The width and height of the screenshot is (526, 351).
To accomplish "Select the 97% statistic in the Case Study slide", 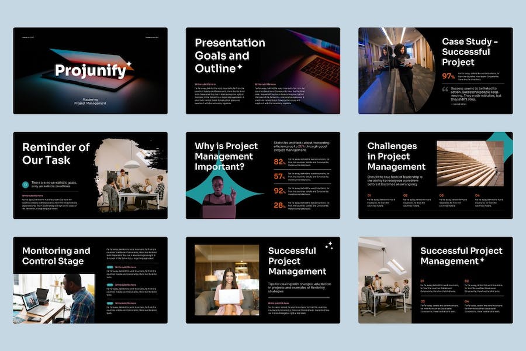I will (449, 76).
